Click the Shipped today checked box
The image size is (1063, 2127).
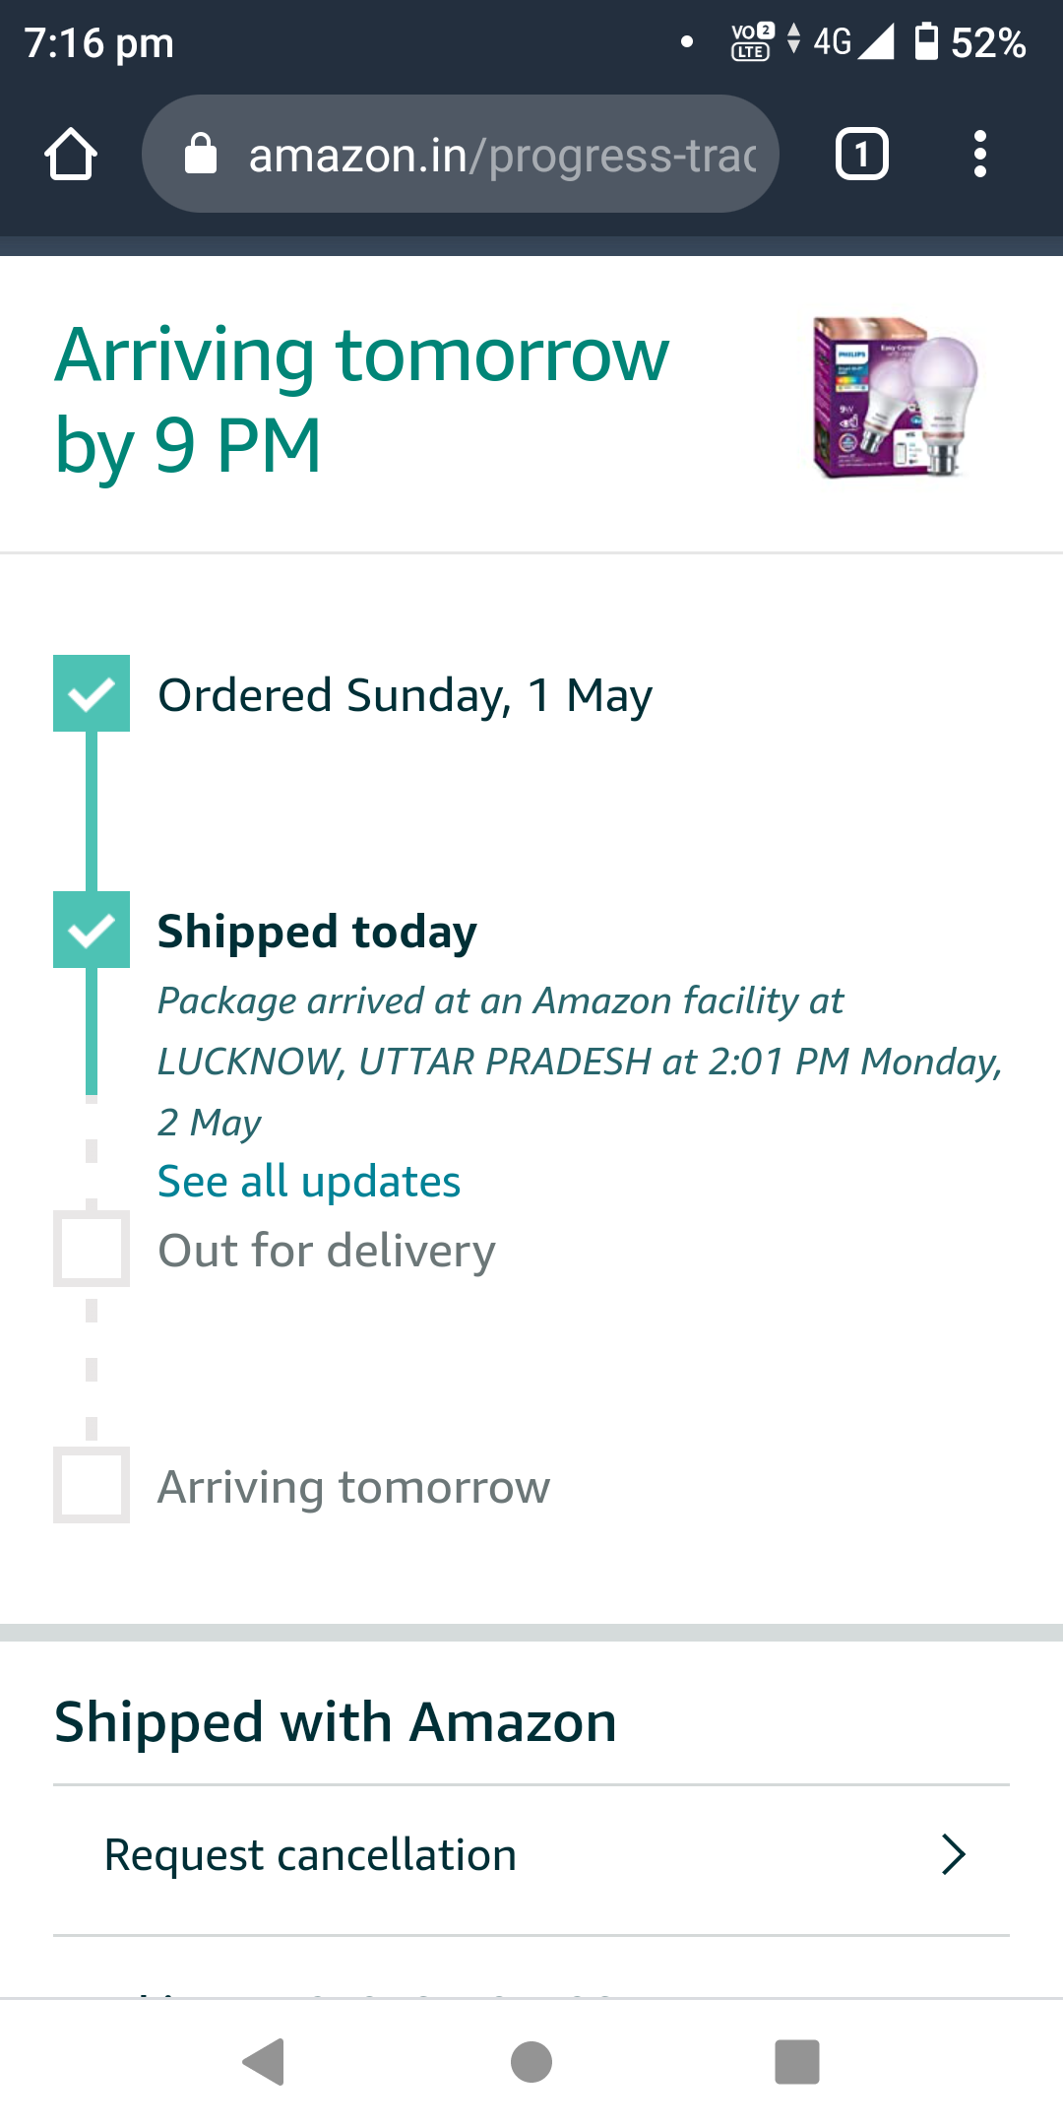pos(92,930)
